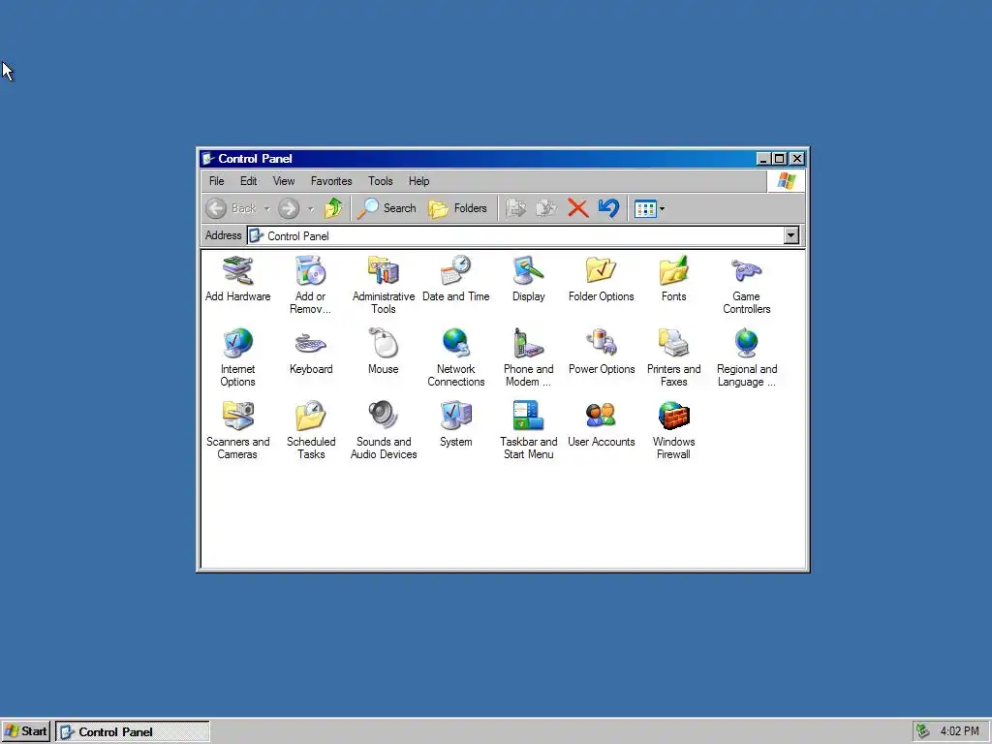Click the Windows flag logo throbber
This screenshot has width=992, height=744.
click(x=787, y=181)
